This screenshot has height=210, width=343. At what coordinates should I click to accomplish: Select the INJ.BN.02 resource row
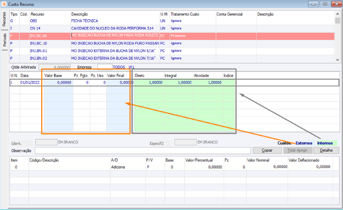pos(172,58)
